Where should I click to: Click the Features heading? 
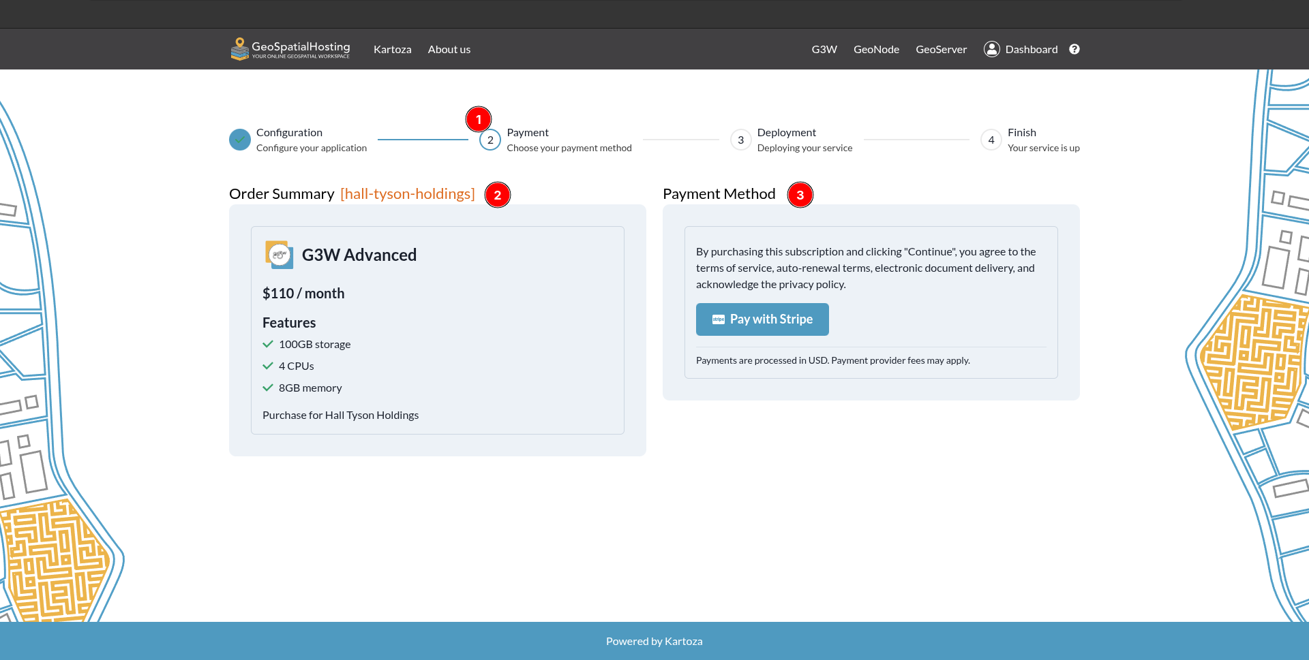tap(289, 323)
